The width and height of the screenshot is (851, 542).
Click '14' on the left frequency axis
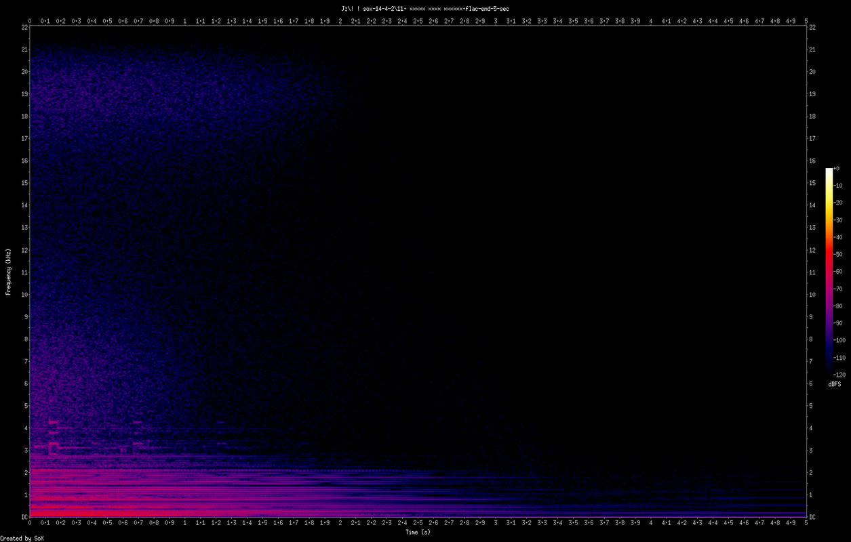coord(24,205)
